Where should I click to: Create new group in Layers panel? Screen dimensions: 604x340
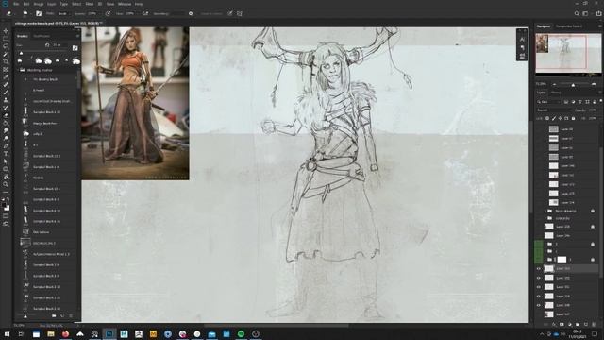[x=578, y=325]
